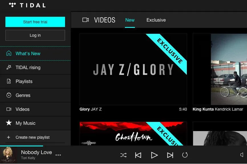
Task: Toggle repeat mode
Action: [x=185, y=155]
